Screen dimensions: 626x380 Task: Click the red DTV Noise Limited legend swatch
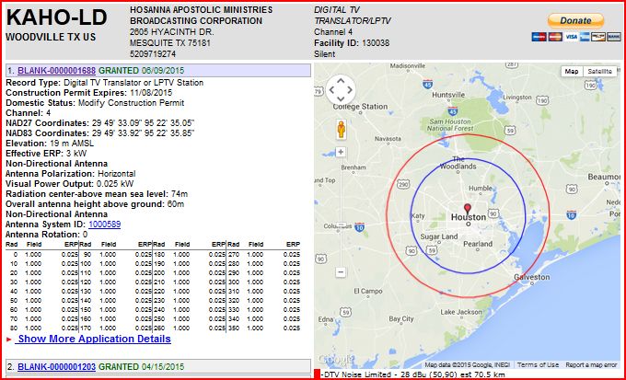coord(317,374)
